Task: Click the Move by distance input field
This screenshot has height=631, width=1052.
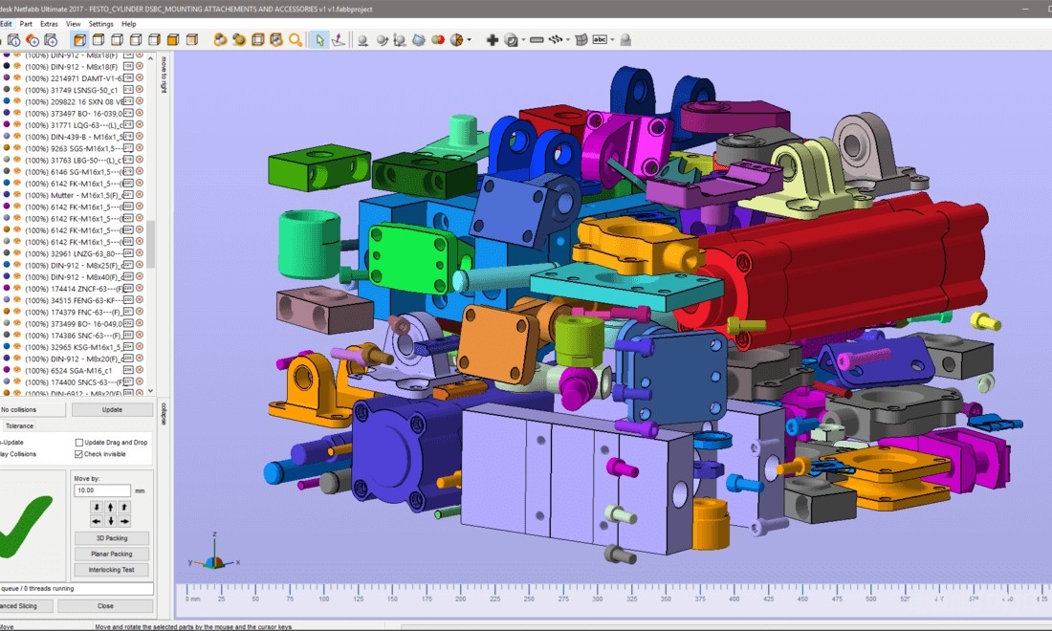Action: pyautogui.click(x=101, y=490)
